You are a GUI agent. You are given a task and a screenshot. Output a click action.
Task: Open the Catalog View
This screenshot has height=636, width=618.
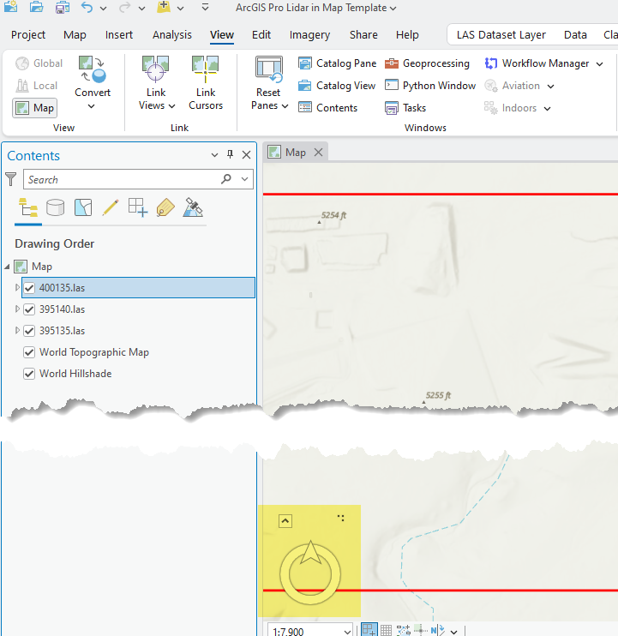tap(337, 86)
